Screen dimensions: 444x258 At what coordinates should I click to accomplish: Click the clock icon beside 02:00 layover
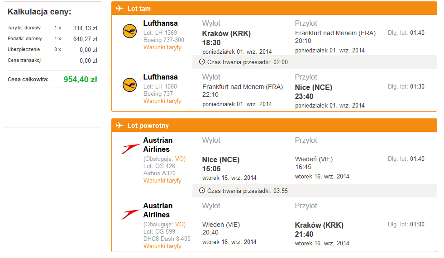pyautogui.click(x=202, y=61)
